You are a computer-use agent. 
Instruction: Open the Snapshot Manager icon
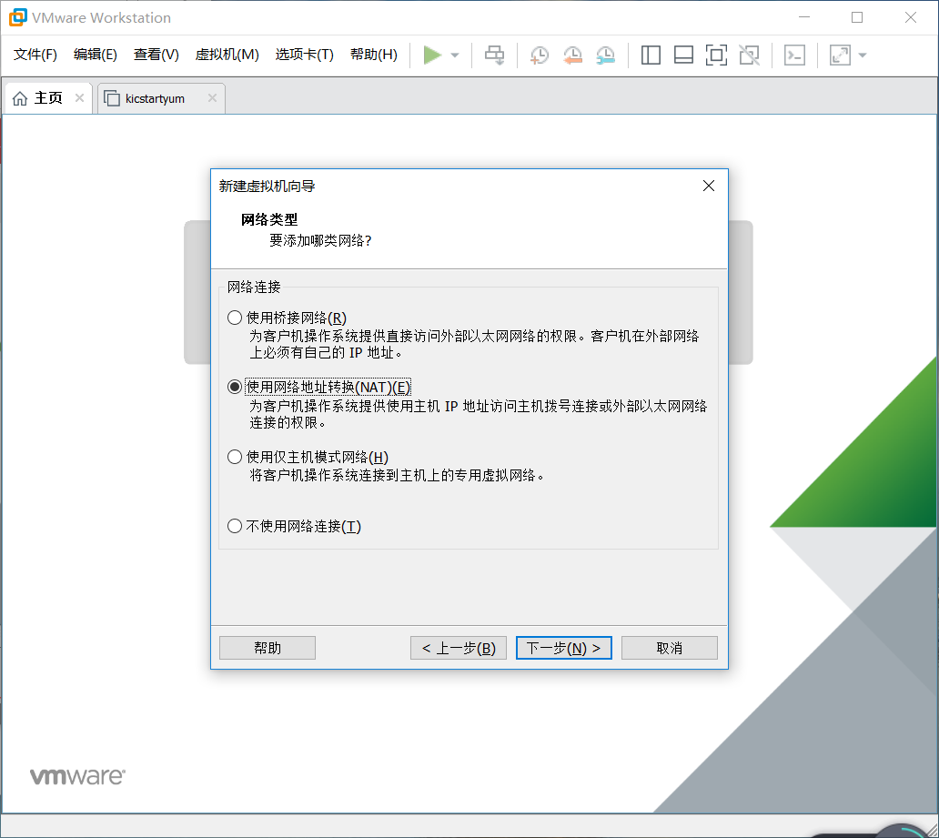pos(605,56)
